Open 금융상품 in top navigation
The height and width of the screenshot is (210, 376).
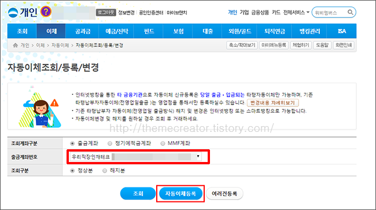[x=260, y=12]
